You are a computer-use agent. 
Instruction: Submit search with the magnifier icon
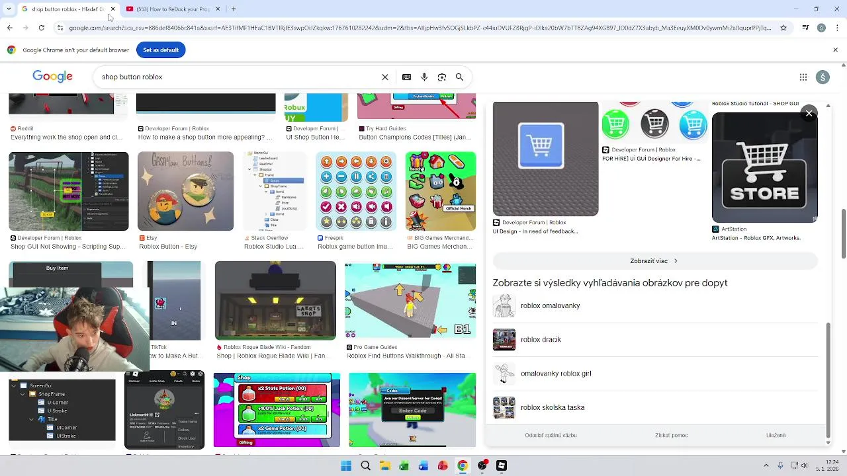[459, 77]
